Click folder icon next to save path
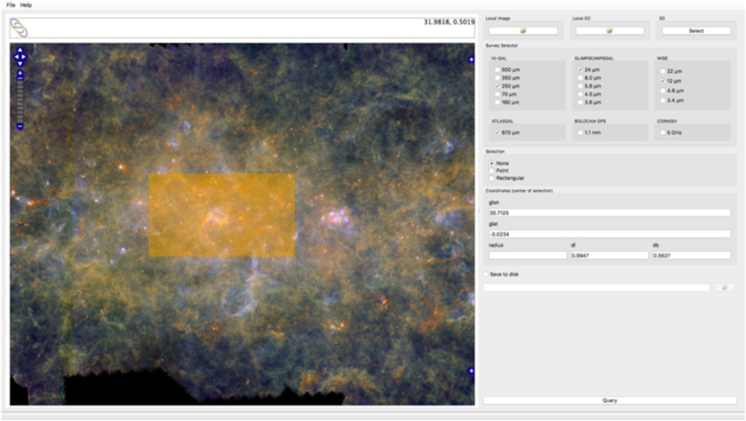The image size is (746, 421). click(724, 288)
